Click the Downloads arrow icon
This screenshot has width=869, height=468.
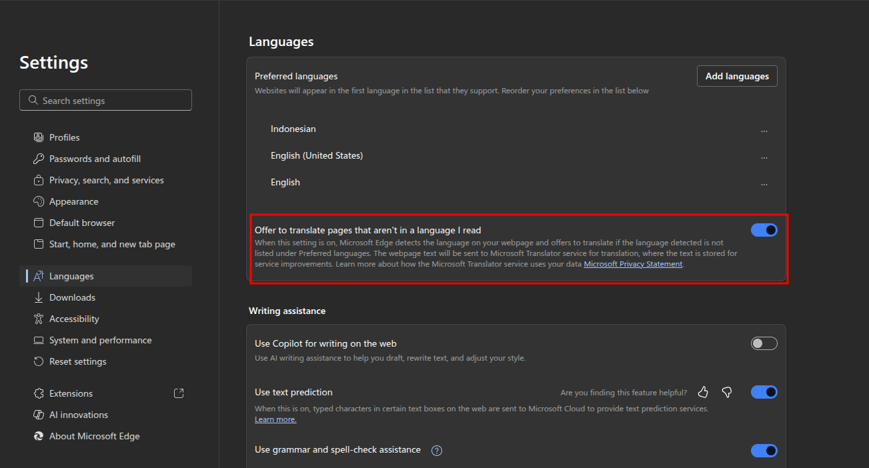(38, 297)
